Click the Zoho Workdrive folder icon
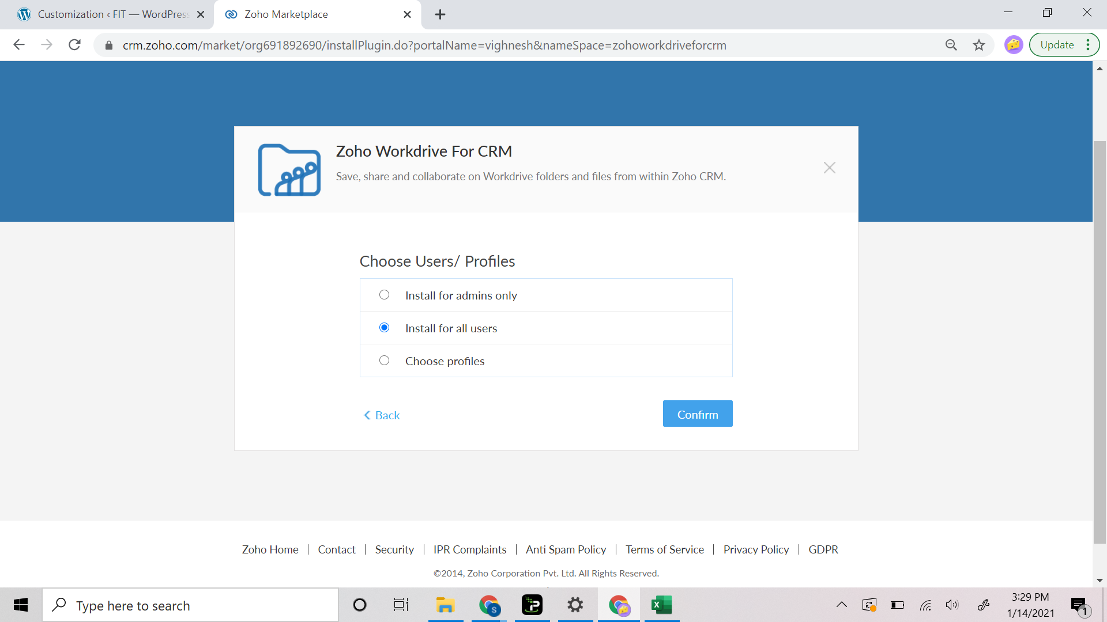 point(289,170)
